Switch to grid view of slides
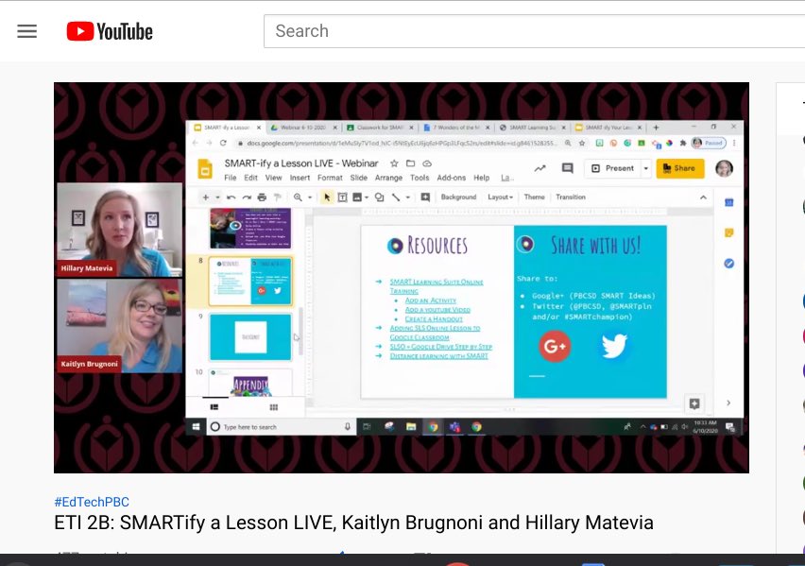The width and height of the screenshot is (805, 566). (x=274, y=407)
